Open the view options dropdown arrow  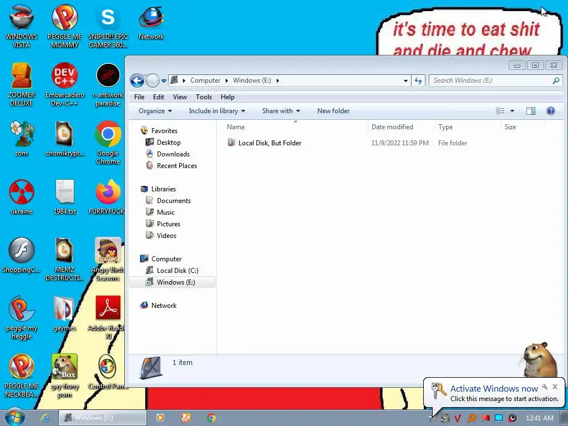512,111
